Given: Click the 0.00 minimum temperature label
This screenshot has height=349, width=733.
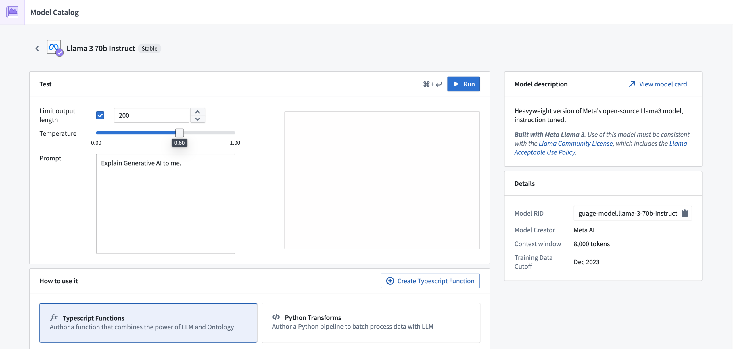Looking at the screenshot, I should coord(96,143).
